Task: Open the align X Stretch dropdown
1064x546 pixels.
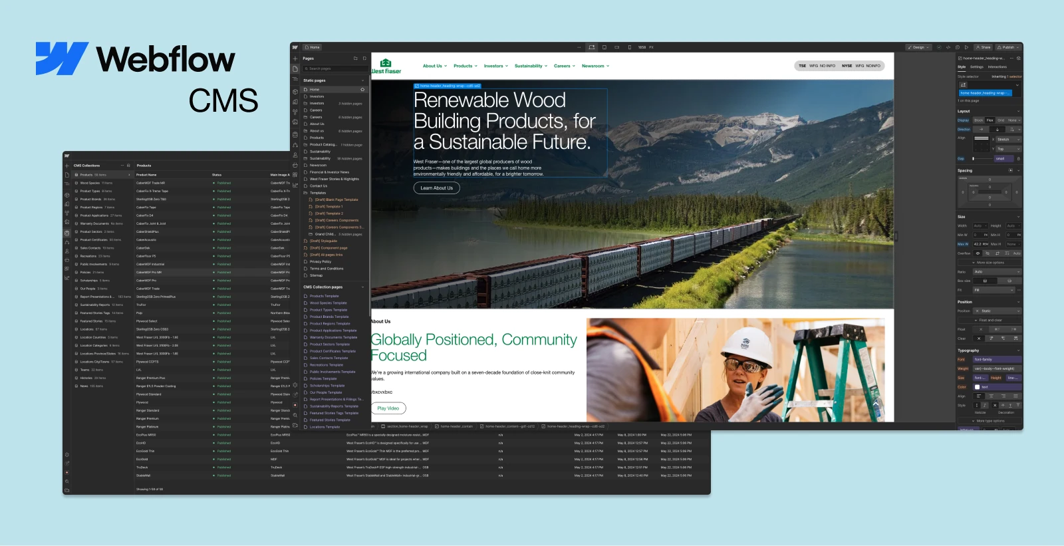Action: (1008, 140)
